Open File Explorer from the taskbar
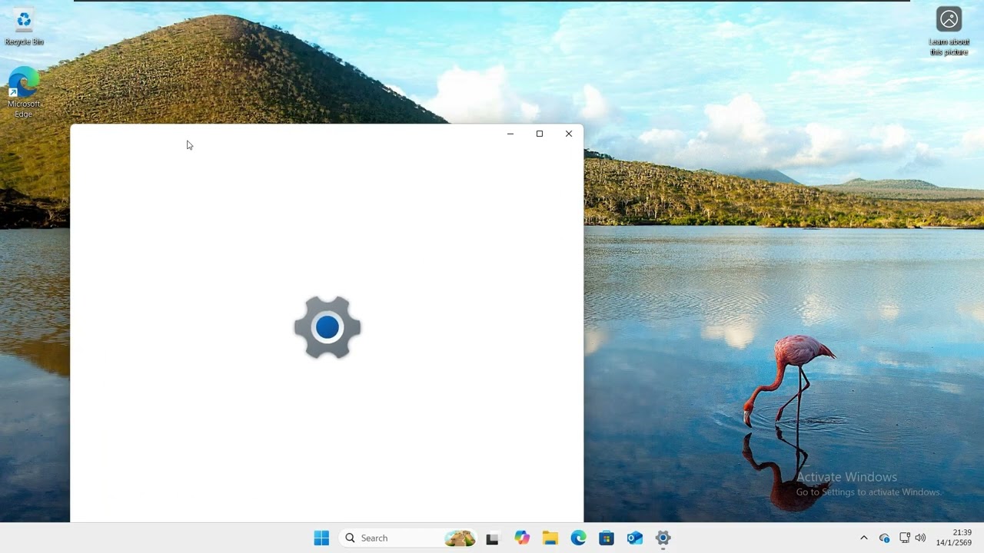This screenshot has height=553, width=984. (550, 538)
